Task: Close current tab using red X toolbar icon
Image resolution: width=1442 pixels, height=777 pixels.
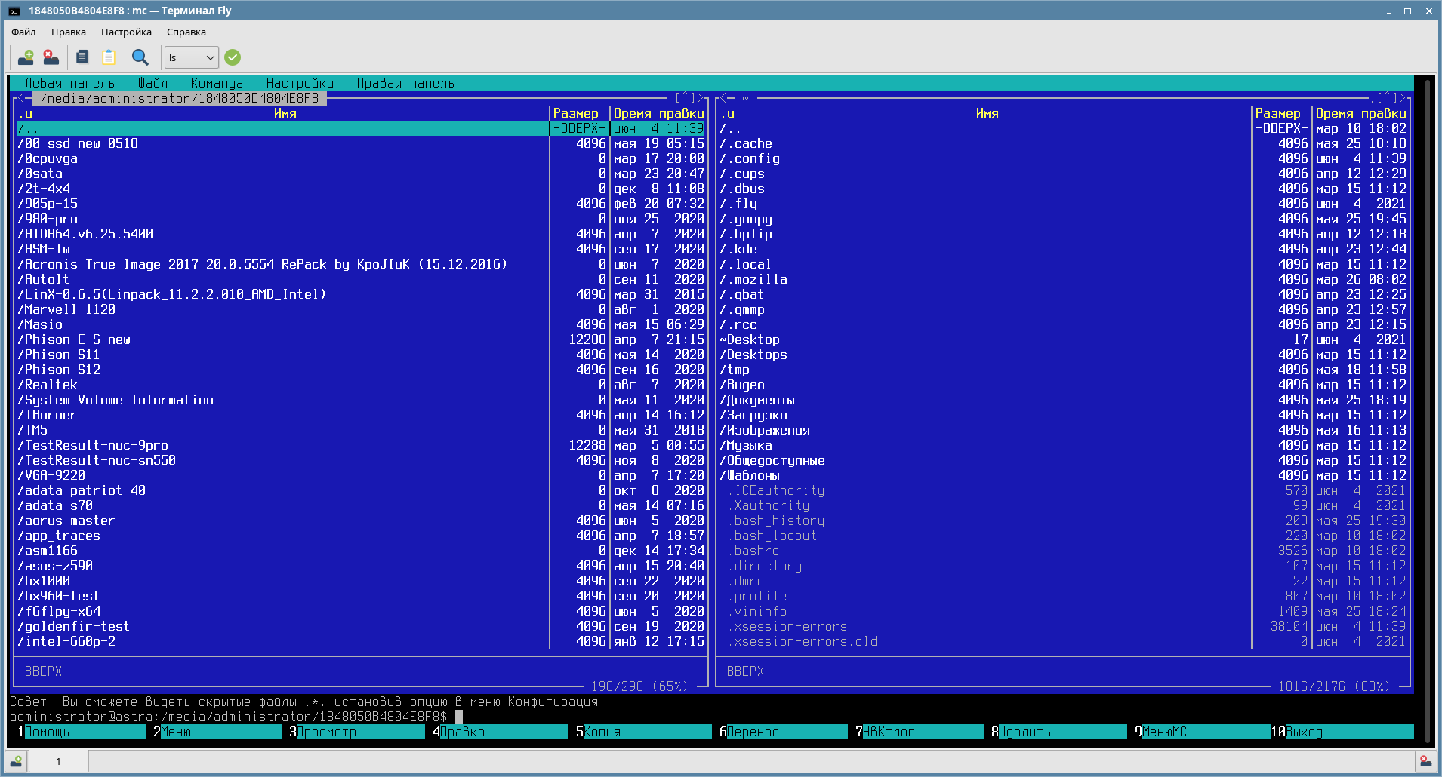Action: coord(51,57)
